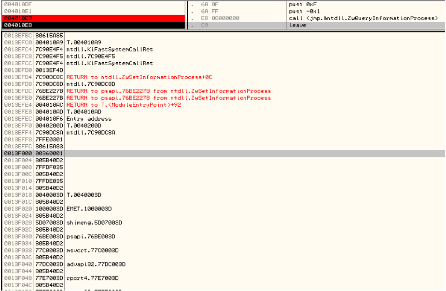Select the "shimeng.5D07003D" stack entry

click(94, 223)
